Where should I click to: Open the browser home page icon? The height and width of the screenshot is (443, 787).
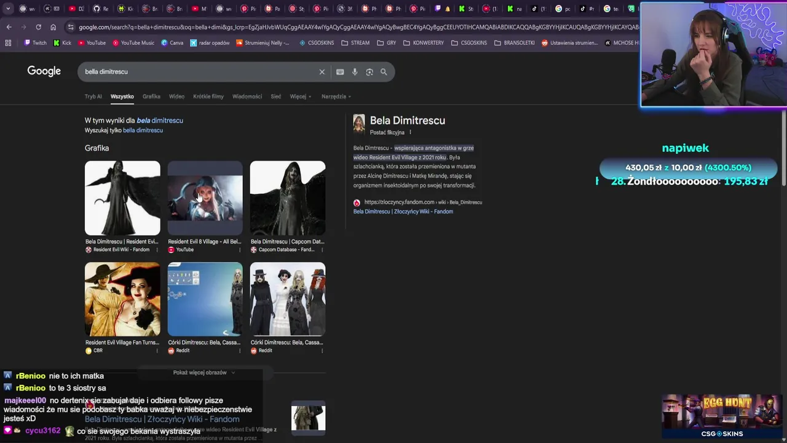pos(53,27)
